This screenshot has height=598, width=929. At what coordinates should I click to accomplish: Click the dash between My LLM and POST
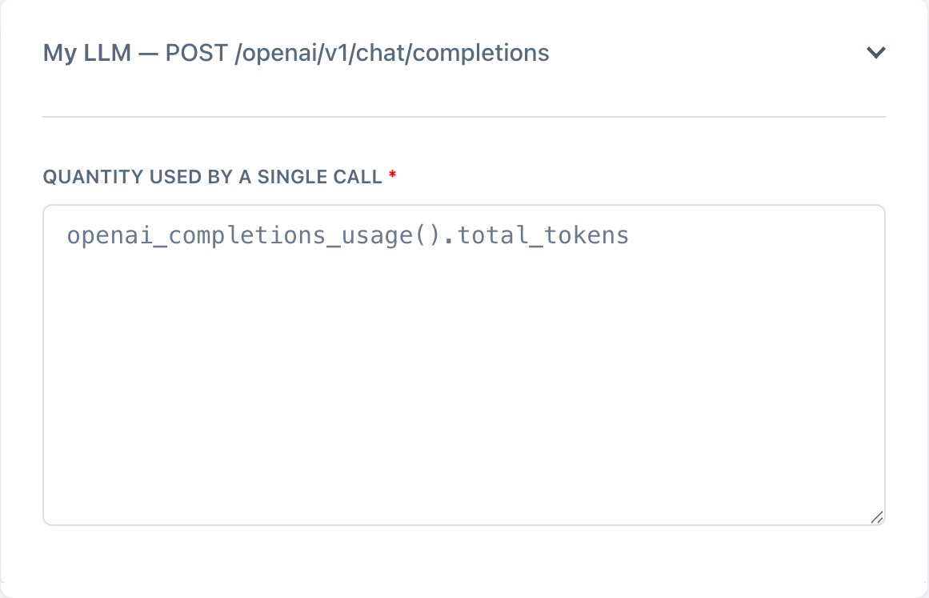tap(144, 54)
